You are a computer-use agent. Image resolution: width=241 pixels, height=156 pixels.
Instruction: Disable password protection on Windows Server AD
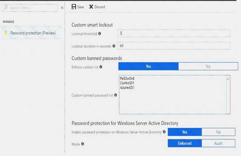coord(218,132)
